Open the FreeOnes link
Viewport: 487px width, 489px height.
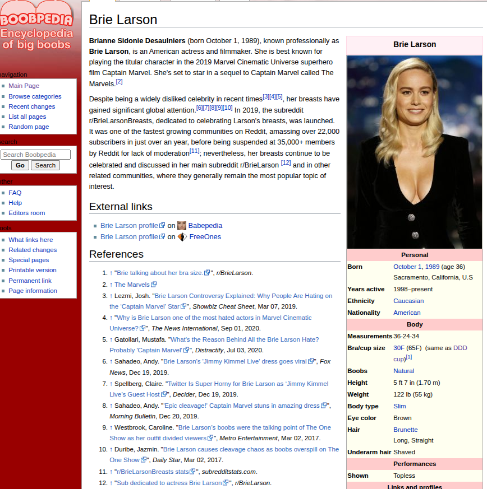pos(205,237)
